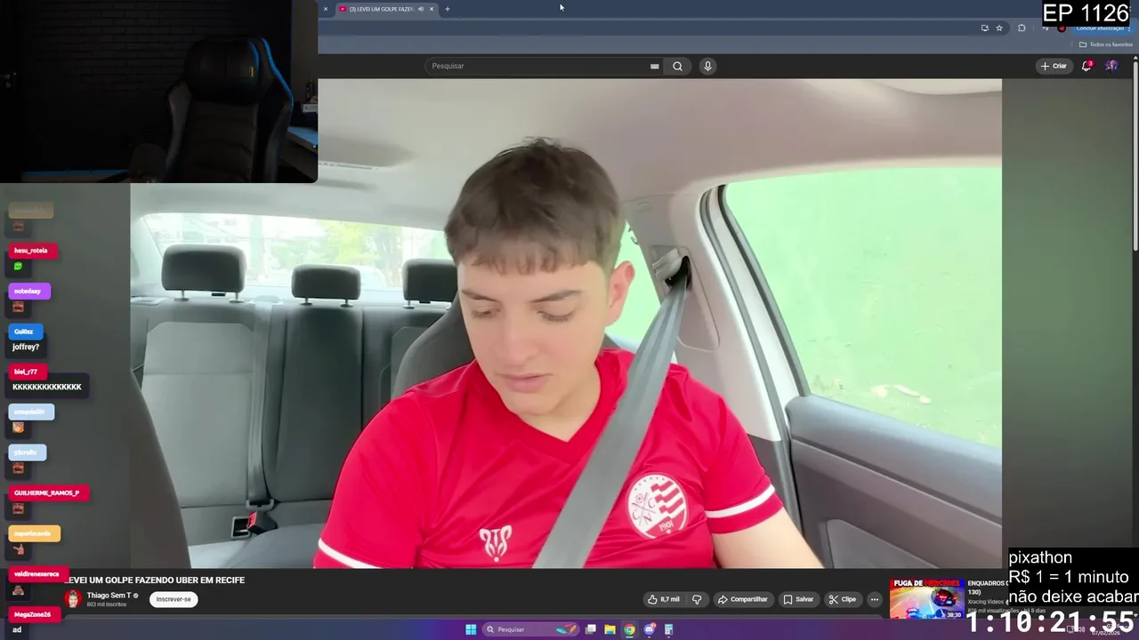Mute the tab via speaker icon
Image resolution: width=1139 pixels, height=640 pixels.
(x=421, y=9)
